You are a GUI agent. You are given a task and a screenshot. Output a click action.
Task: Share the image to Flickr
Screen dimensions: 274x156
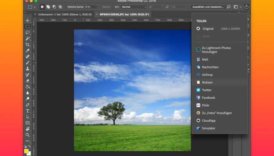pyautogui.click(x=220, y=105)
